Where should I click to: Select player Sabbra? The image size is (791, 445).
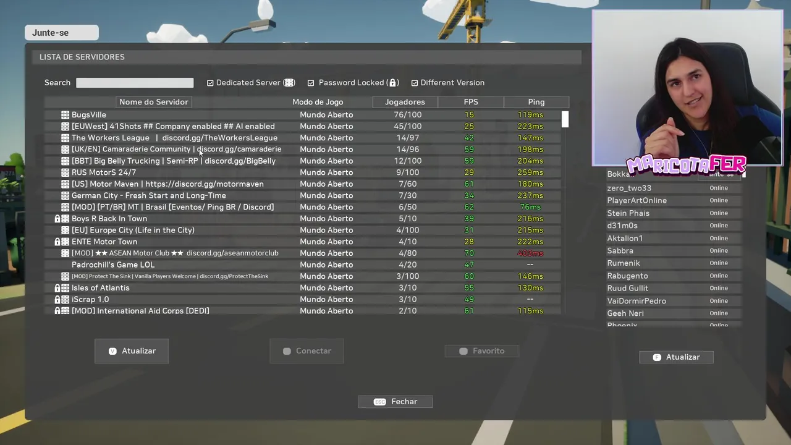tap(620, 251)
